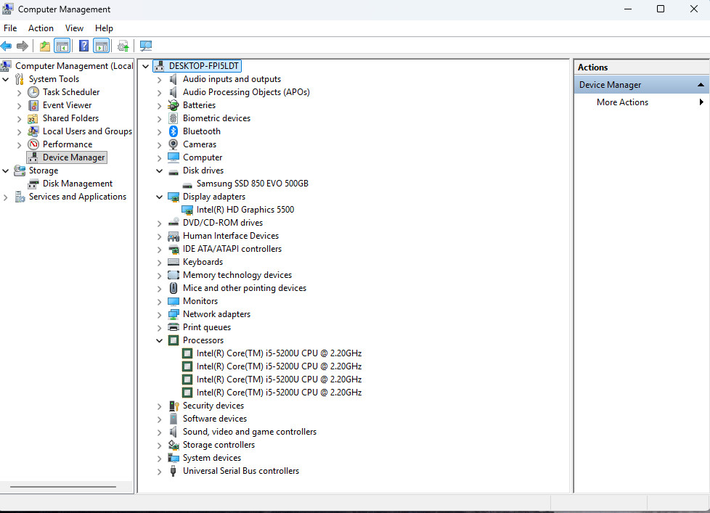This screenshot has width=710, height=513.
Task: Open the Help menu
Action: (104, 28)
